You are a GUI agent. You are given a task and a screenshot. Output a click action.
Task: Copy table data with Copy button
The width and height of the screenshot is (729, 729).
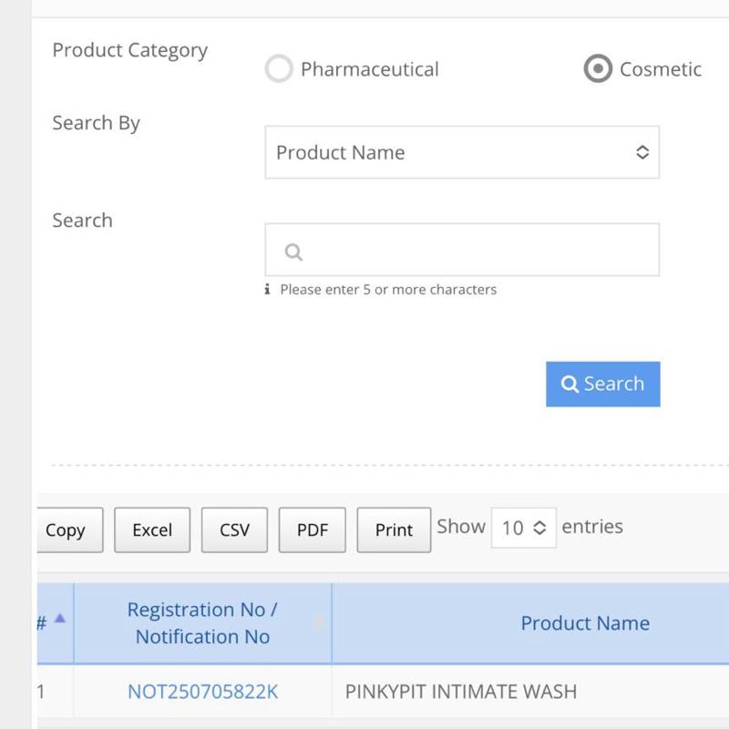point(66,530)
